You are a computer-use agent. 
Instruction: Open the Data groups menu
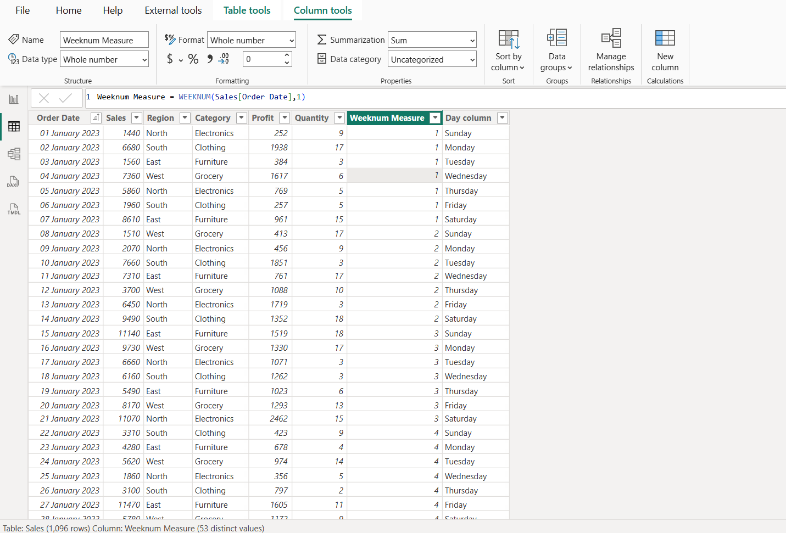point(556,49)
